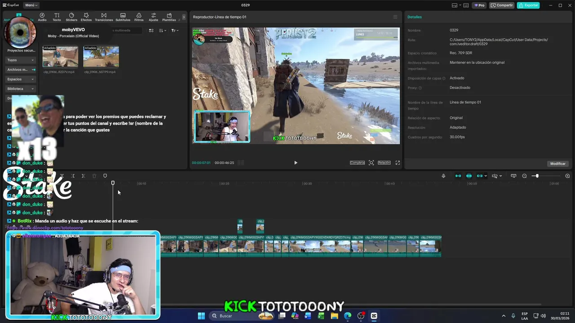This screenshot has width=575, height=323.
Task: Toggle clip linkage on timeline
Action: [x=479, y=176]
